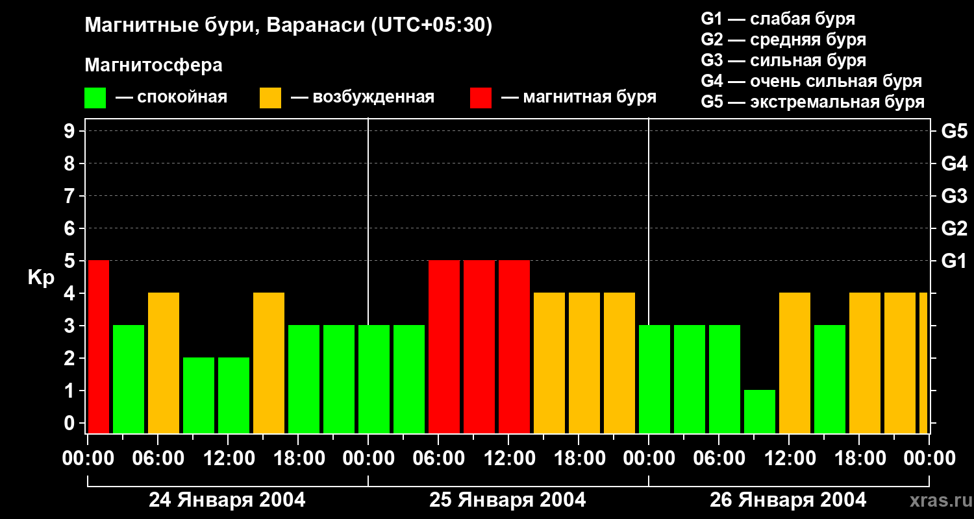This screenshot has height=519, width=974.
Task: Click the green Kp 3 bar over 06:00, 26 January
Action: point(725,379)
